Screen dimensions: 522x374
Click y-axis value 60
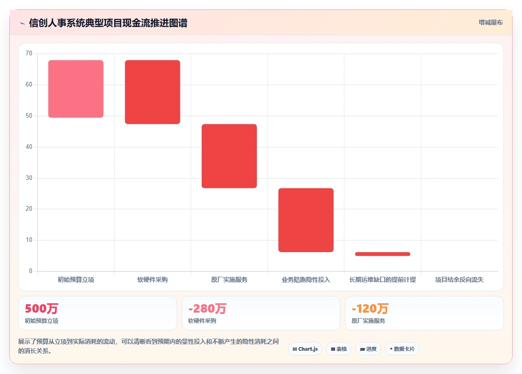pos(29,85)
